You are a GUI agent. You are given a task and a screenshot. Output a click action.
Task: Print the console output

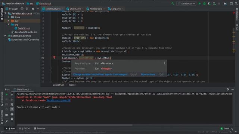pyautogui.click(x=12, y=114)
